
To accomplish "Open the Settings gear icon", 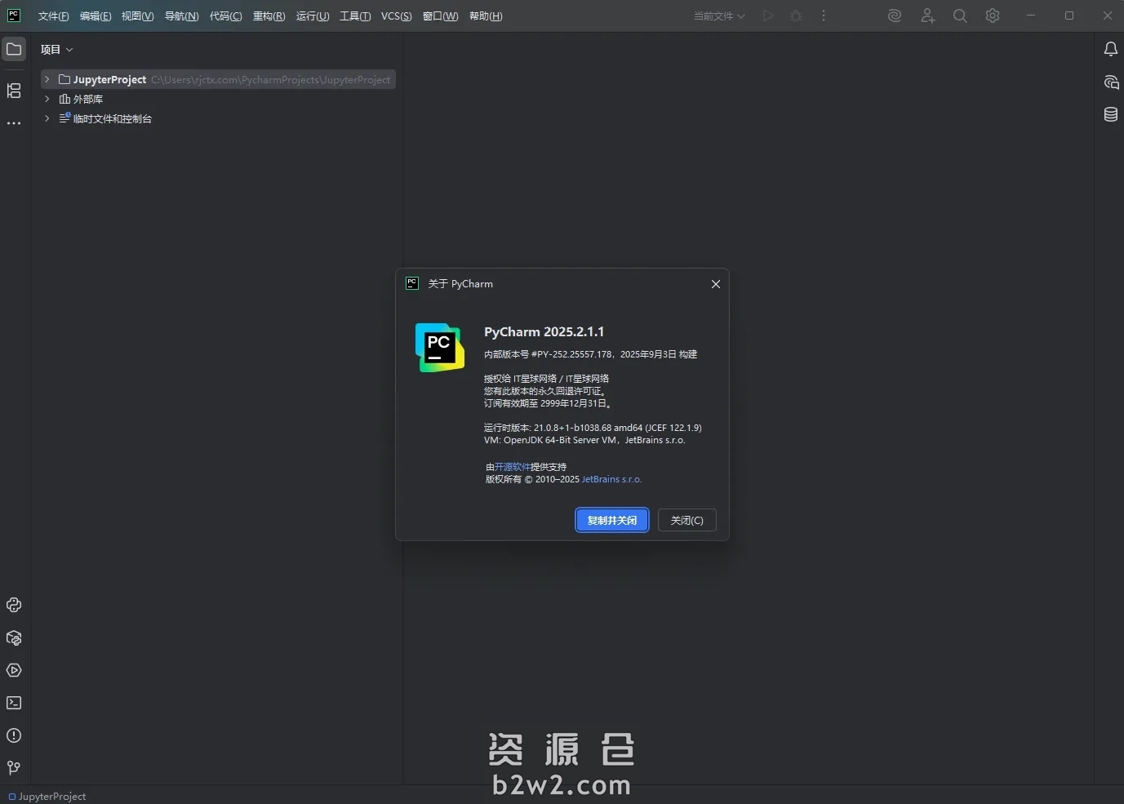I will coord(993,16).
